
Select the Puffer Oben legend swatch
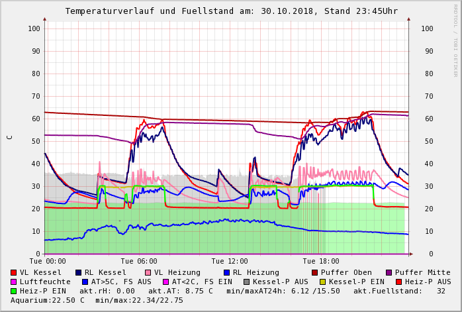click(x=315, y=272)
